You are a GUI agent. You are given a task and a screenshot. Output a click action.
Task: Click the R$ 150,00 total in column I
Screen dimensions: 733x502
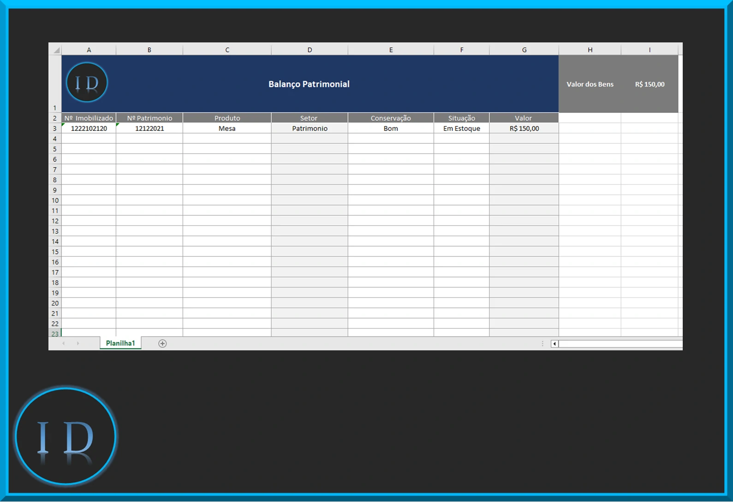[650, 84]
